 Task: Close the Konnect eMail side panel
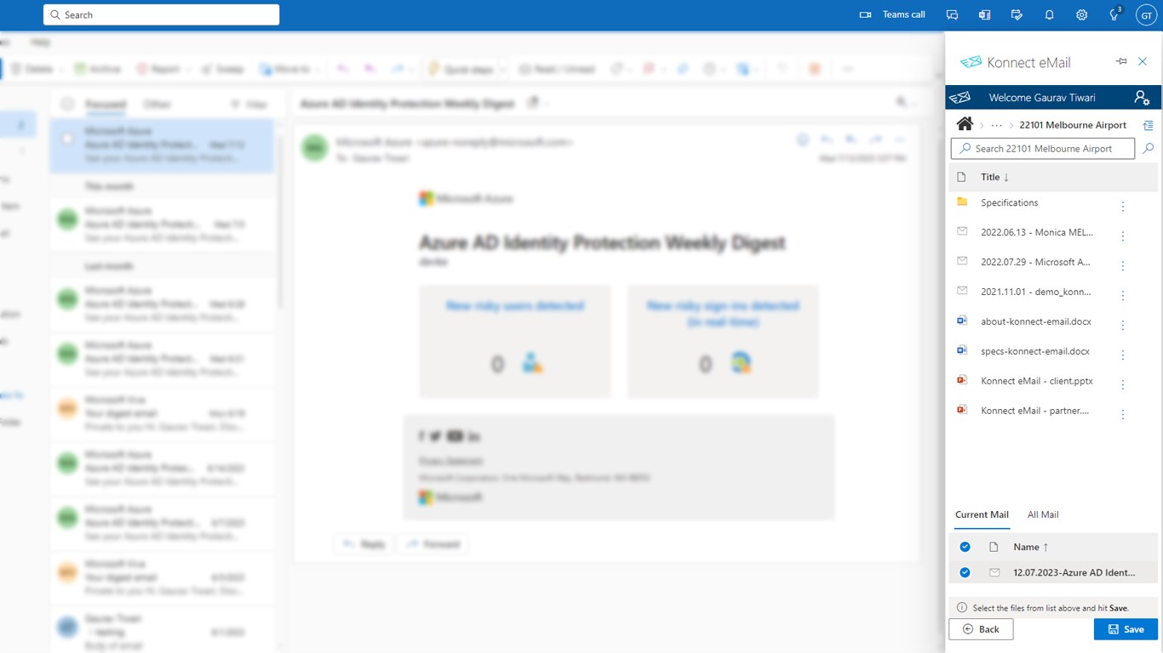point(1143,62)
